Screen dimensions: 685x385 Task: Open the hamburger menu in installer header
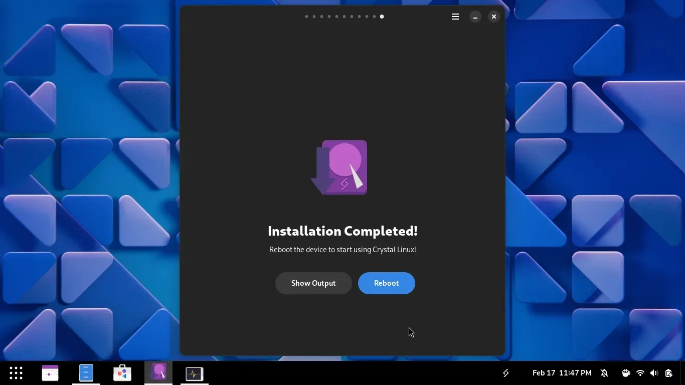click(x=455, y=17)
